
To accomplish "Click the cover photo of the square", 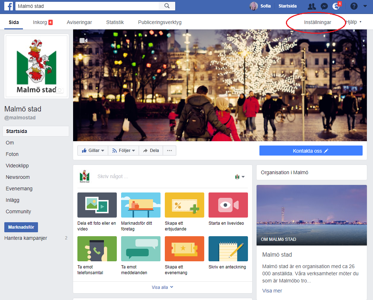I will click(x=220, y=85).
